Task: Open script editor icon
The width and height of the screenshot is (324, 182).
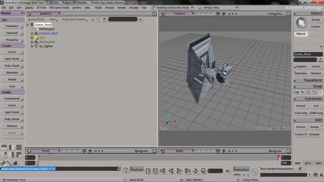Action: point(125,170)
